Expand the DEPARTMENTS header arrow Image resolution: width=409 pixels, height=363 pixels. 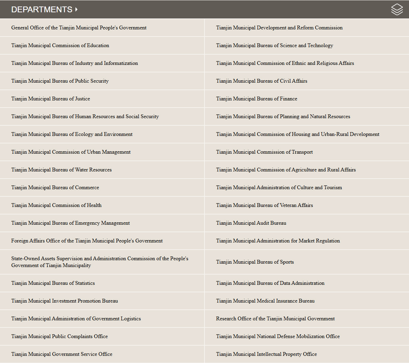[x=76, y=10]
